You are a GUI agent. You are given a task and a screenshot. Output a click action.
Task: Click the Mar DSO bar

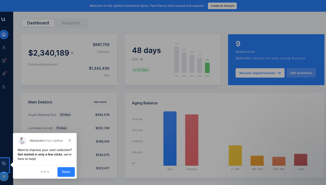184,63
